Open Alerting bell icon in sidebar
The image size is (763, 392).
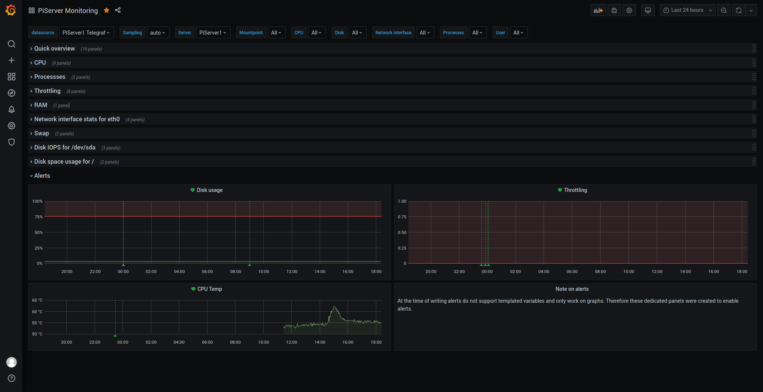click(x=12, y=109)
